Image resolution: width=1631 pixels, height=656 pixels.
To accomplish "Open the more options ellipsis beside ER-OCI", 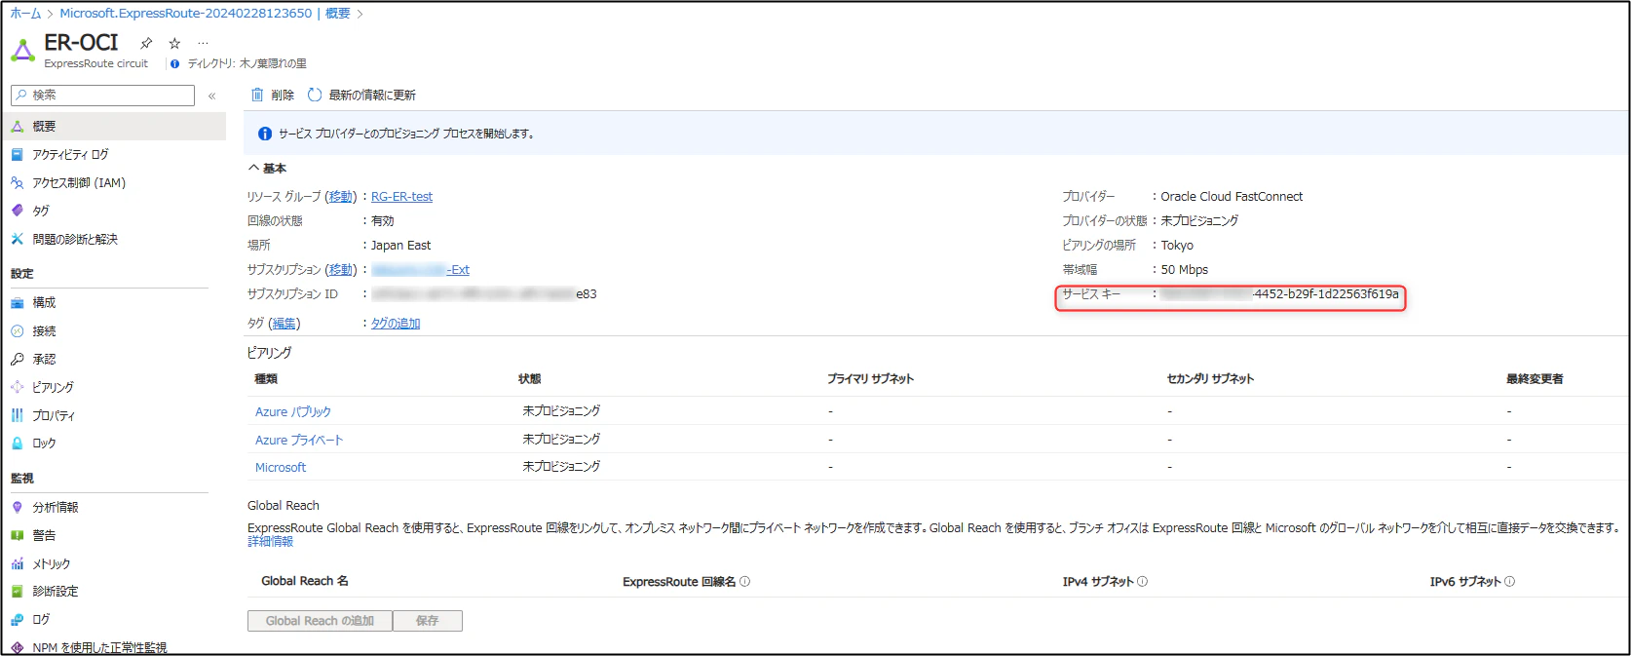I will click(203, 43).
